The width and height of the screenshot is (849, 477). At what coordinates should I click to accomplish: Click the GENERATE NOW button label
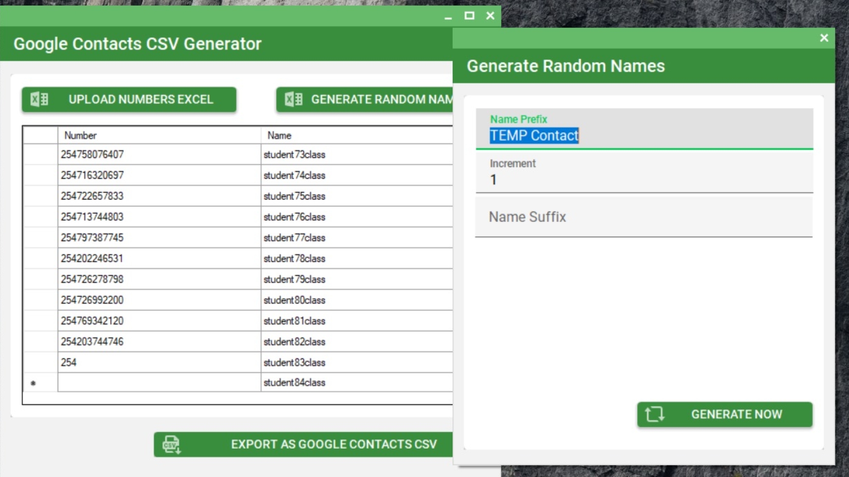point(737,414)
